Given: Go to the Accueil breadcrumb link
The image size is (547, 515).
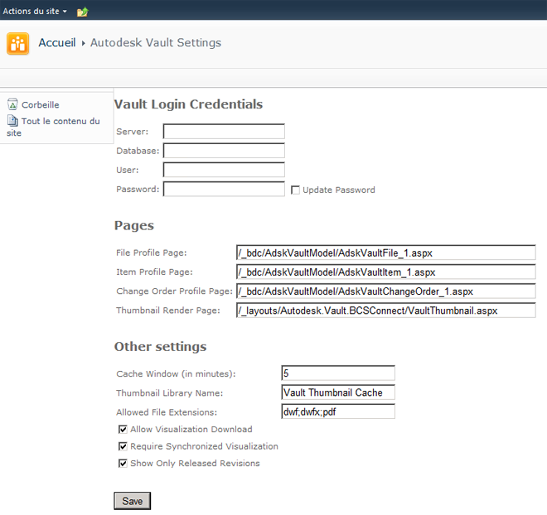Looking at the screenshot, I should coord(57,42).
